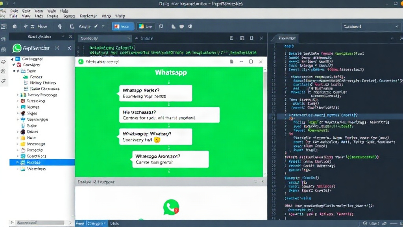Click the green WhatsApp logo beside ApiSender

tap(17, 48)
